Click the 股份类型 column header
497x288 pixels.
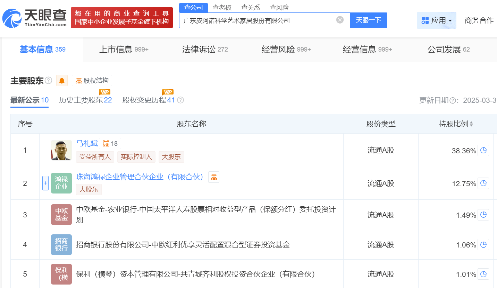tap(381, 124)
